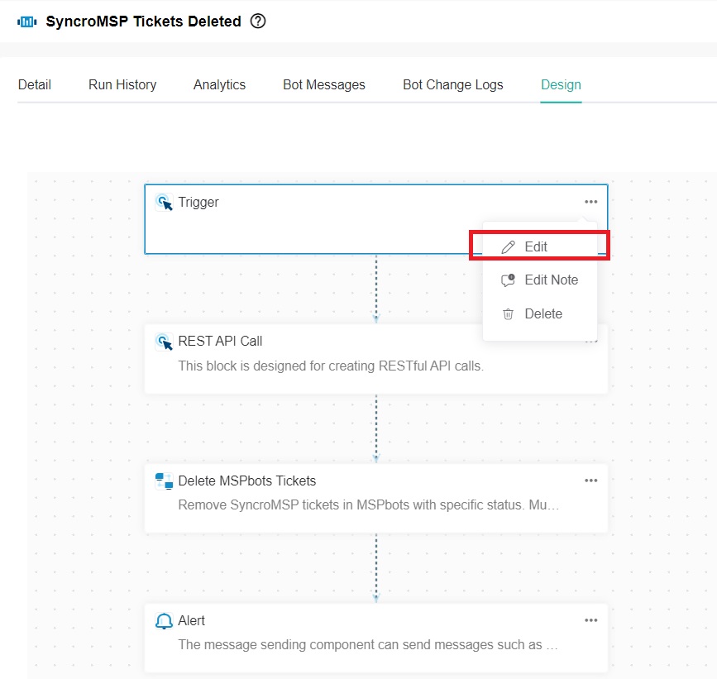Open the Trigger block's ellipsis menu
Viewport: 717px width, 679px height.
590,202
